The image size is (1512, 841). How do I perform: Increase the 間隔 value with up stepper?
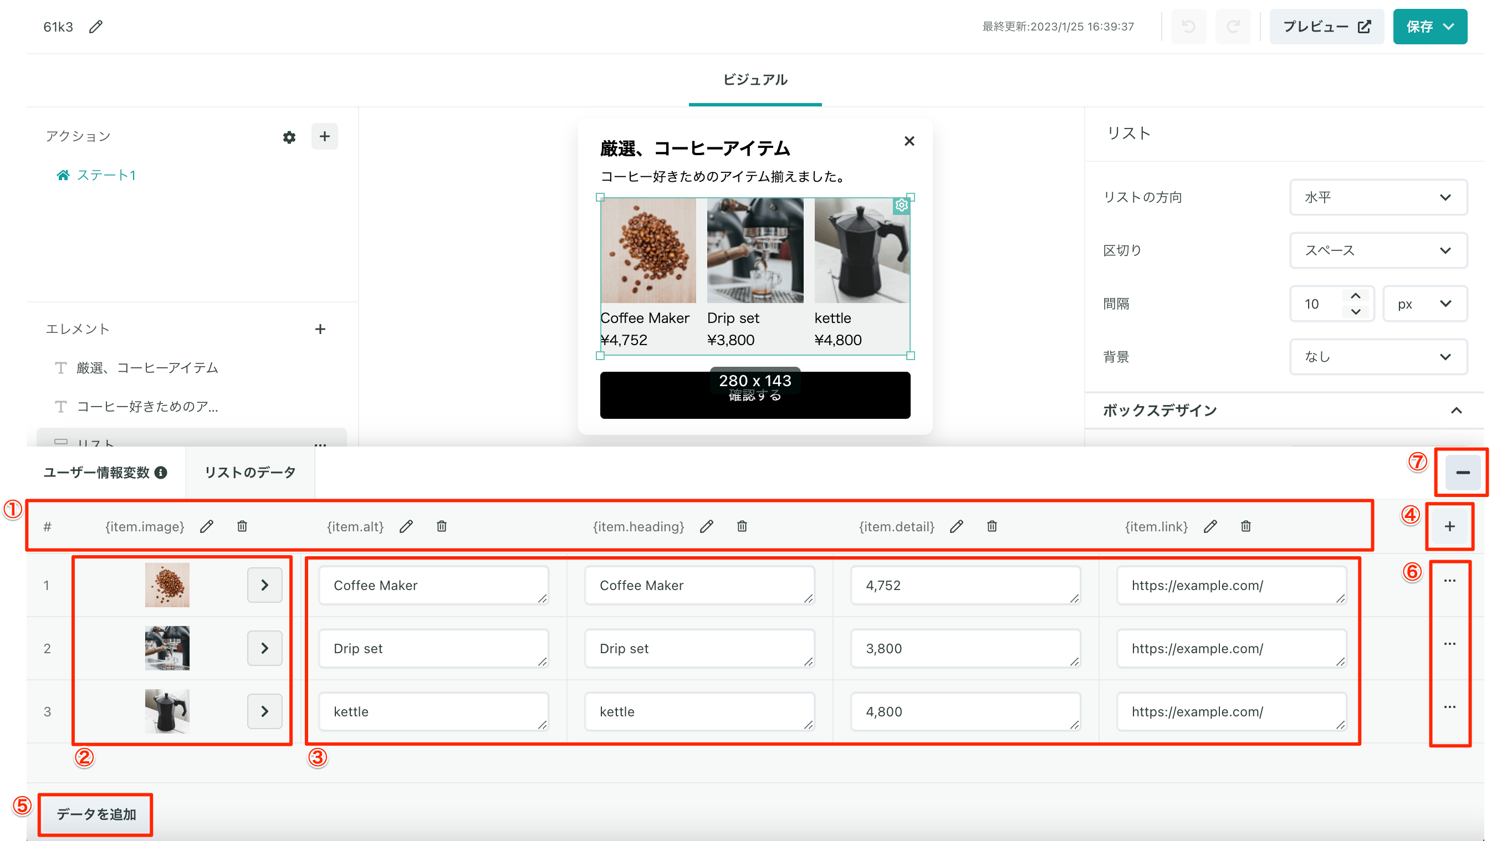click(1355, 296)
